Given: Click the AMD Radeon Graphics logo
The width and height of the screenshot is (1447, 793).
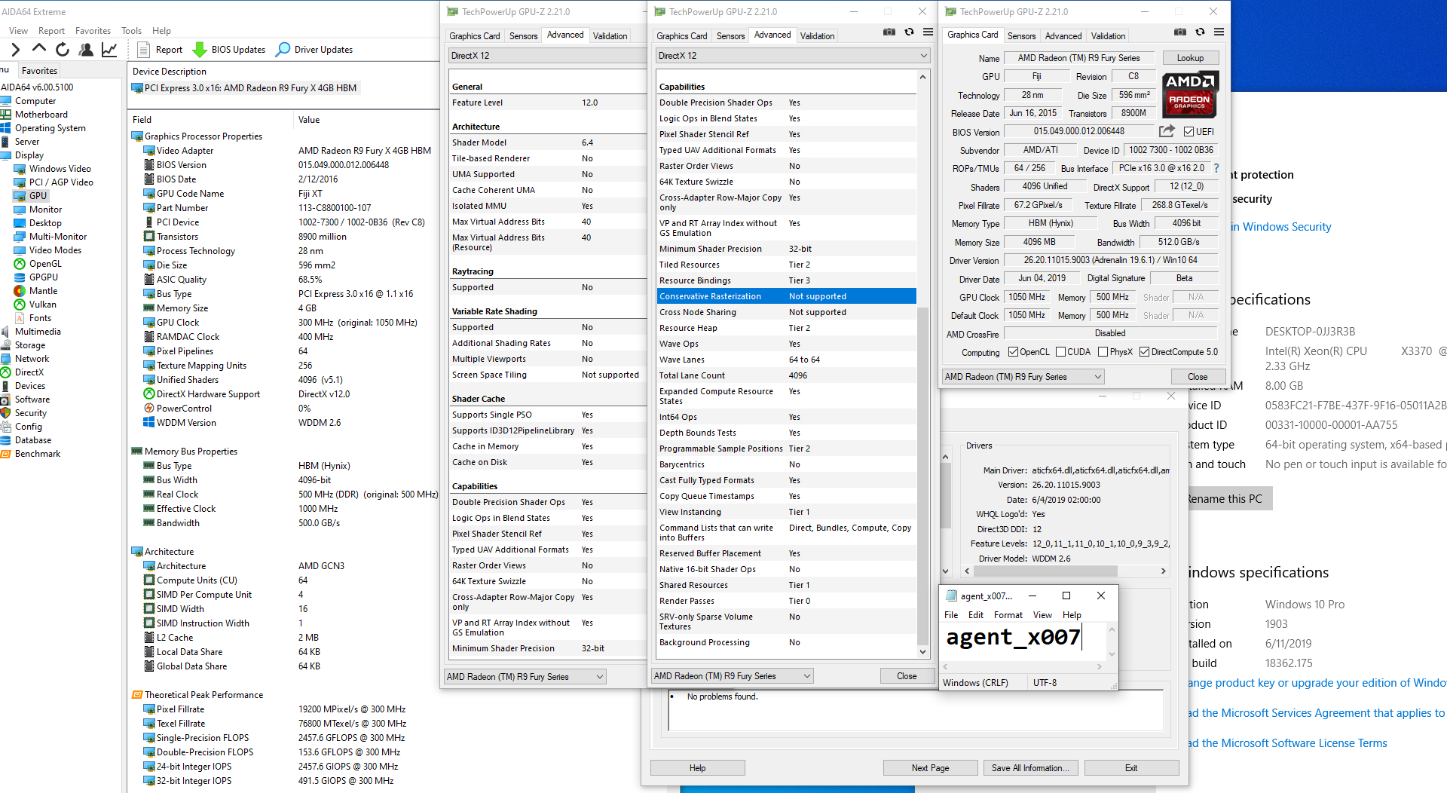Looking at the screenshot, I should [x=1190, y=95].
